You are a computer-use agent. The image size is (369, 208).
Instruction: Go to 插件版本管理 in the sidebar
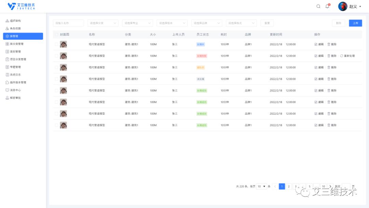coord(18,82)
